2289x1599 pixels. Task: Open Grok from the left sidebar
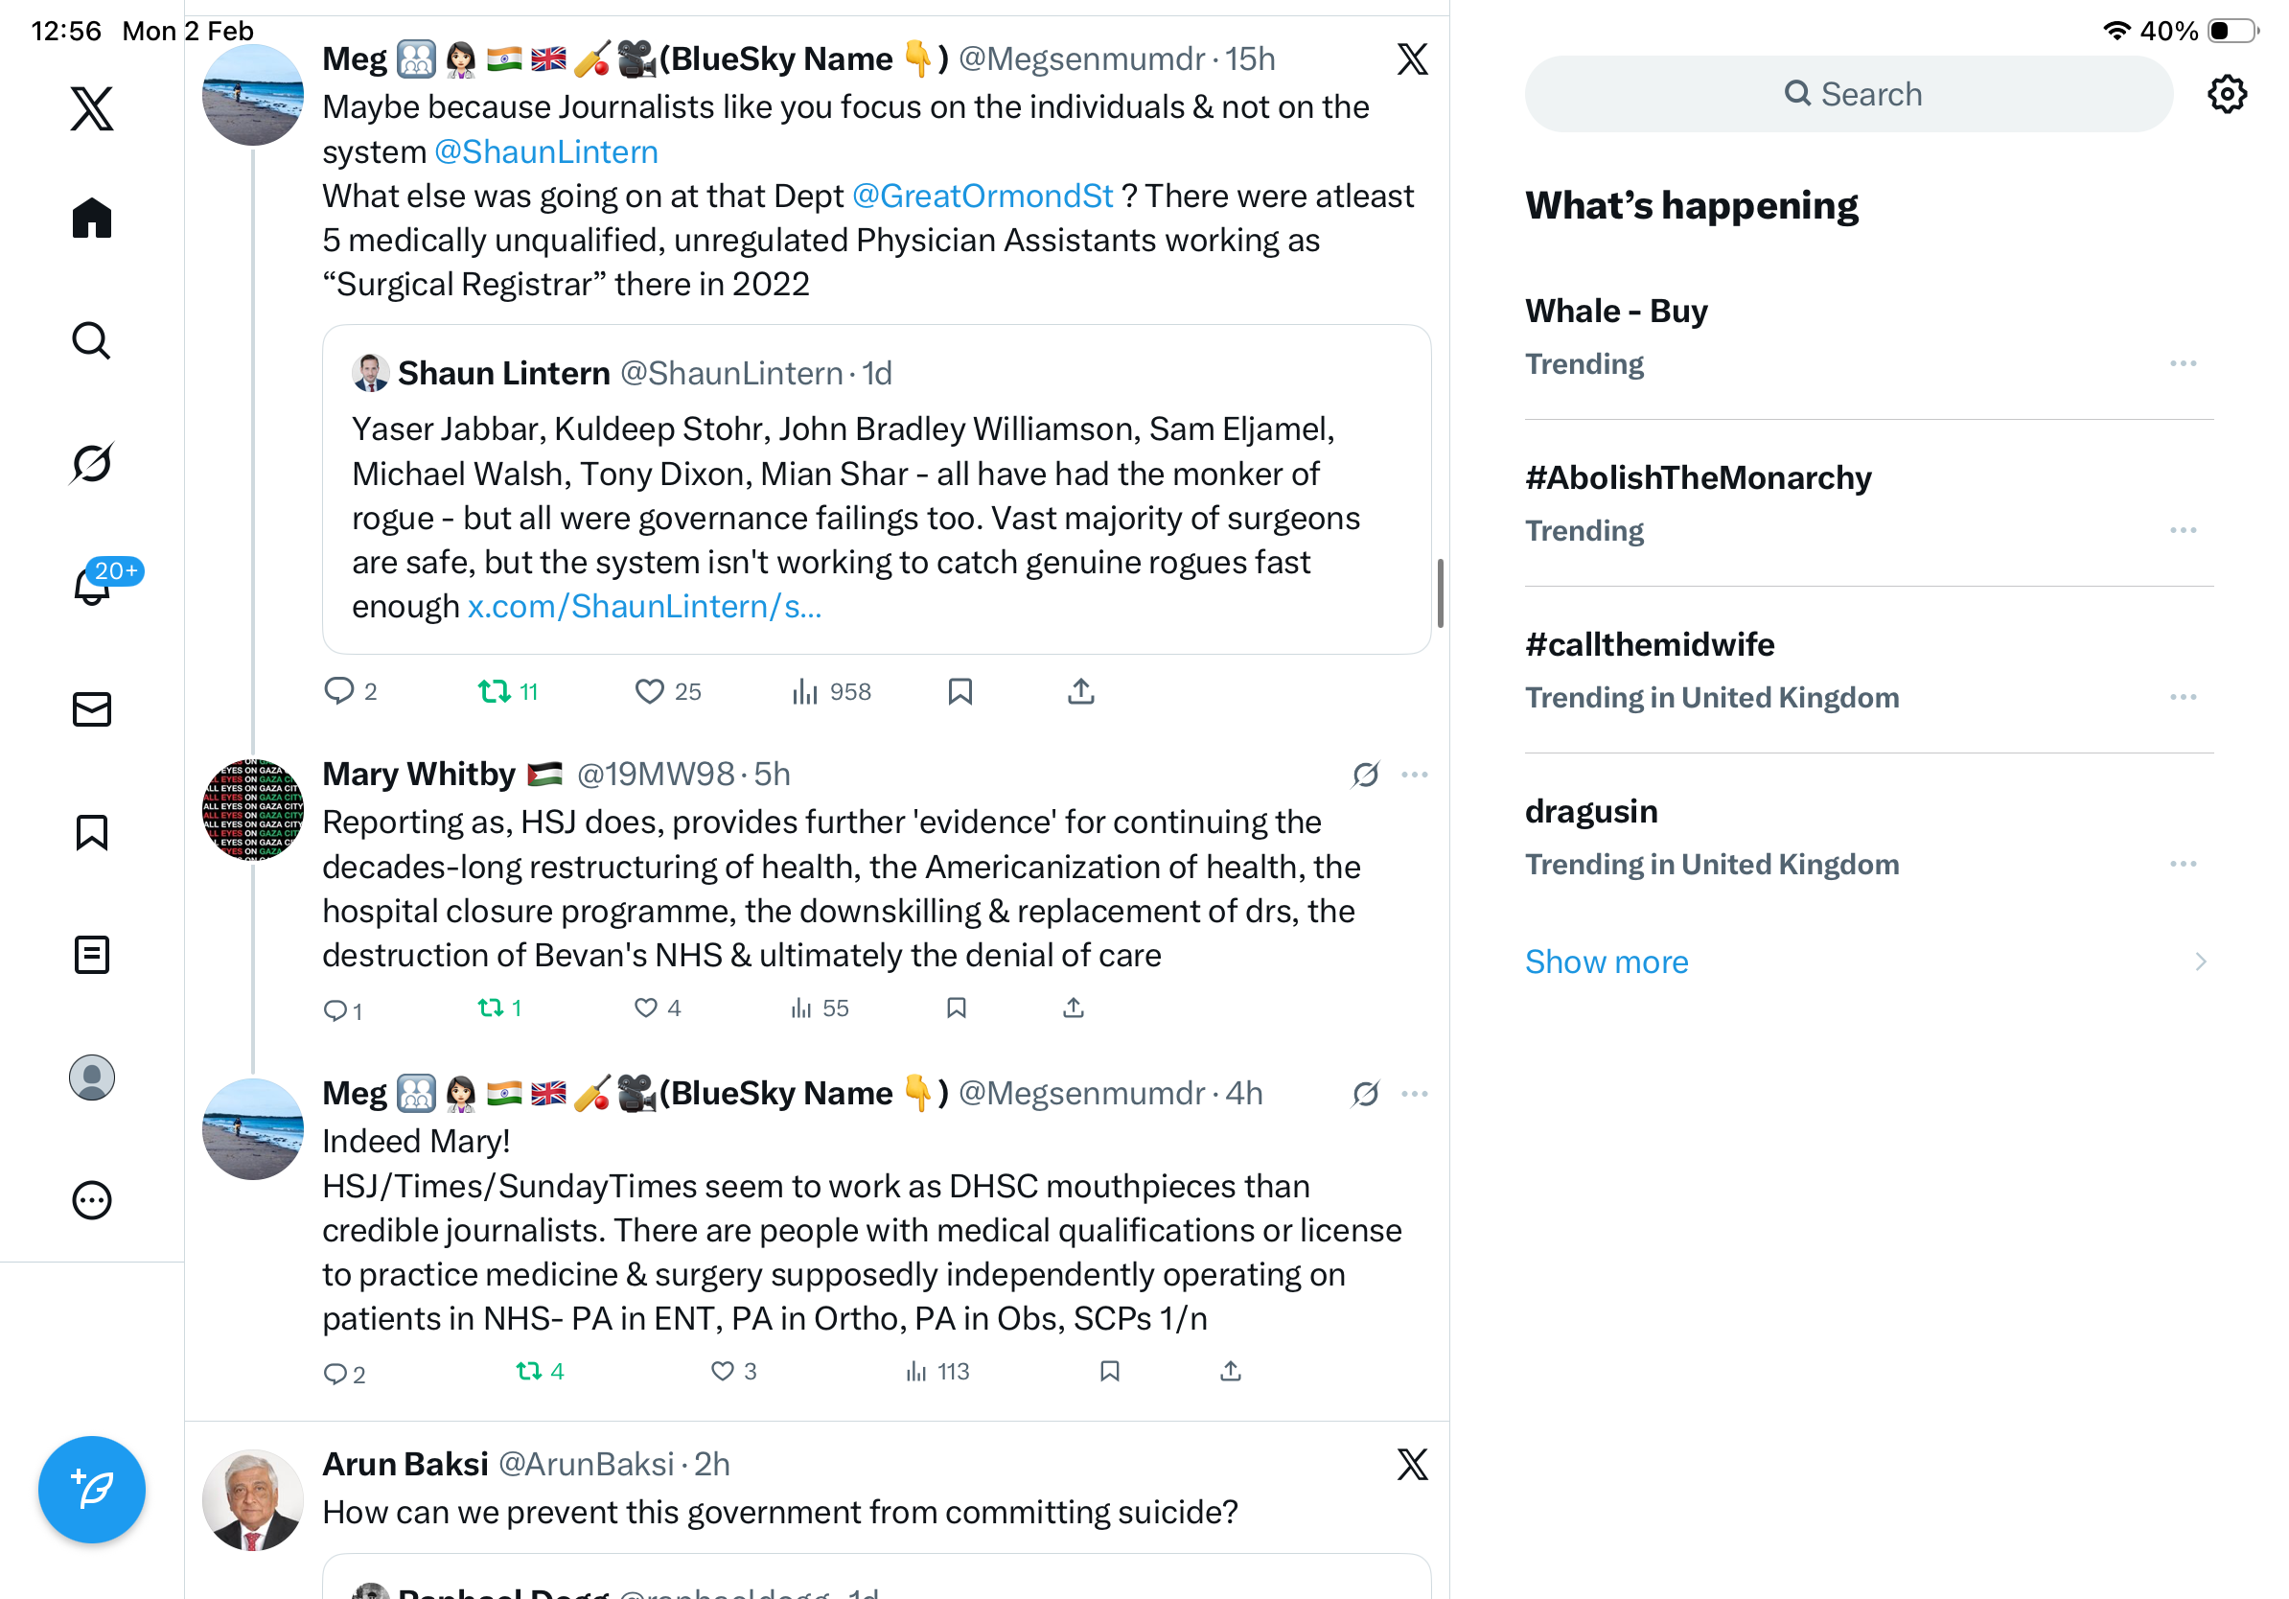(92, 464)
